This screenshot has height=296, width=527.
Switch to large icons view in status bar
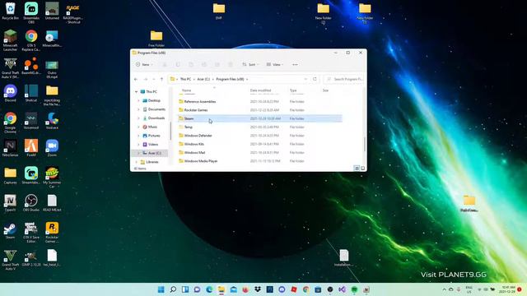(362, 168)
